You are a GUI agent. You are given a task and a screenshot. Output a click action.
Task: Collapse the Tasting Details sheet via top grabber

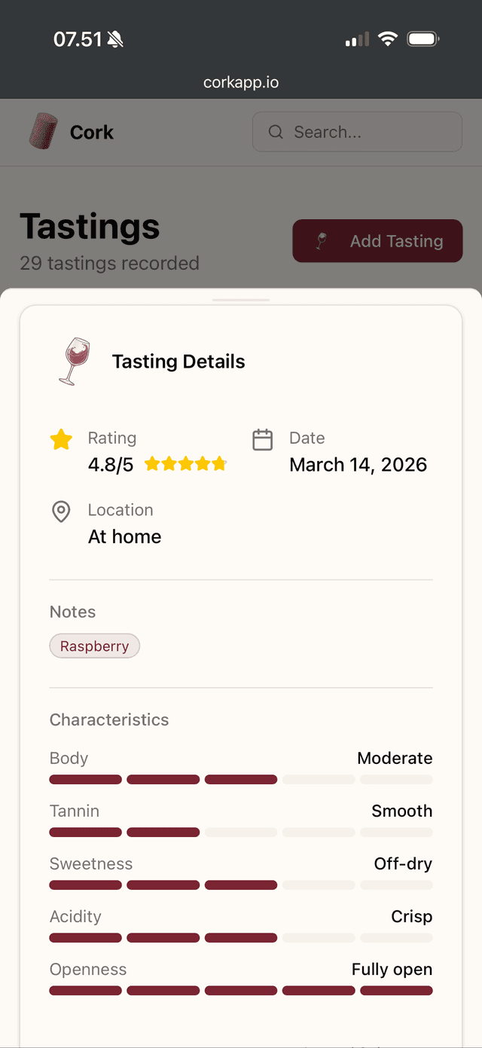(x=241, y=298)
